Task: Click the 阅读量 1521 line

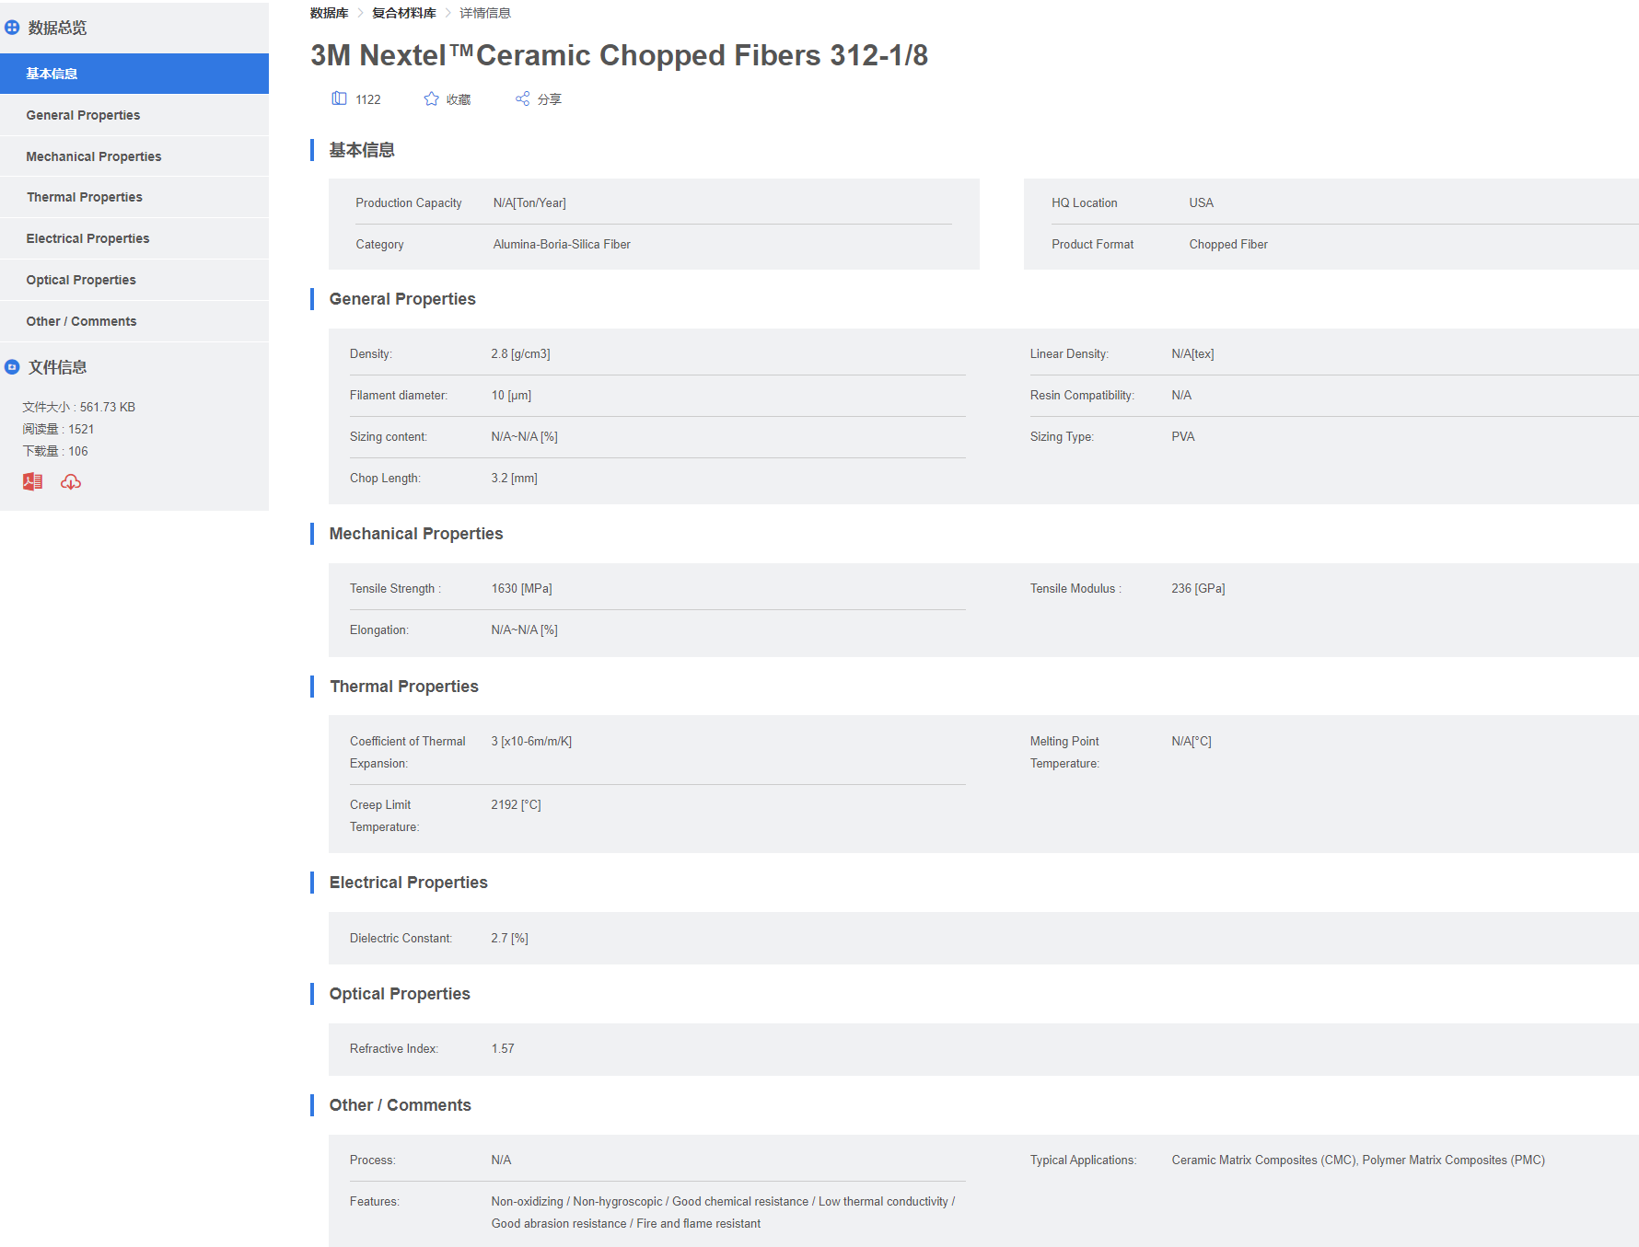Action: pyautogui.click(x=58, y=429)
